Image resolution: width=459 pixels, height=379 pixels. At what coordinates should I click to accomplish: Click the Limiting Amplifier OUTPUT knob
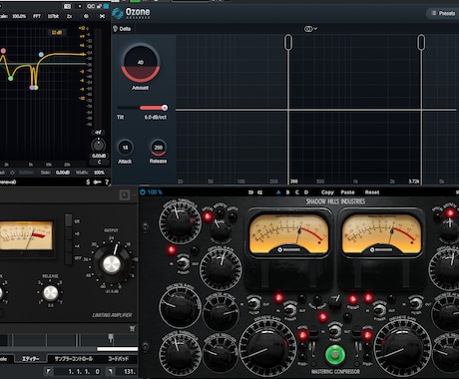click(112, 264)
